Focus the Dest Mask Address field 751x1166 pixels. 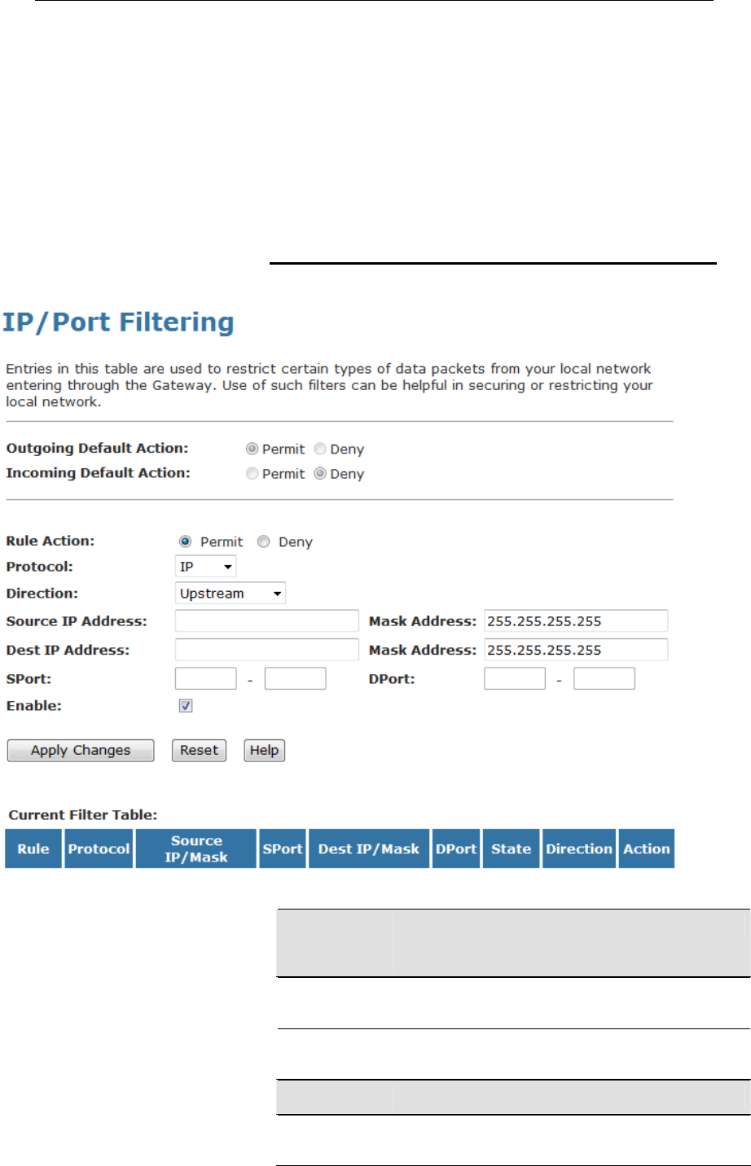[x=575, y=650]
